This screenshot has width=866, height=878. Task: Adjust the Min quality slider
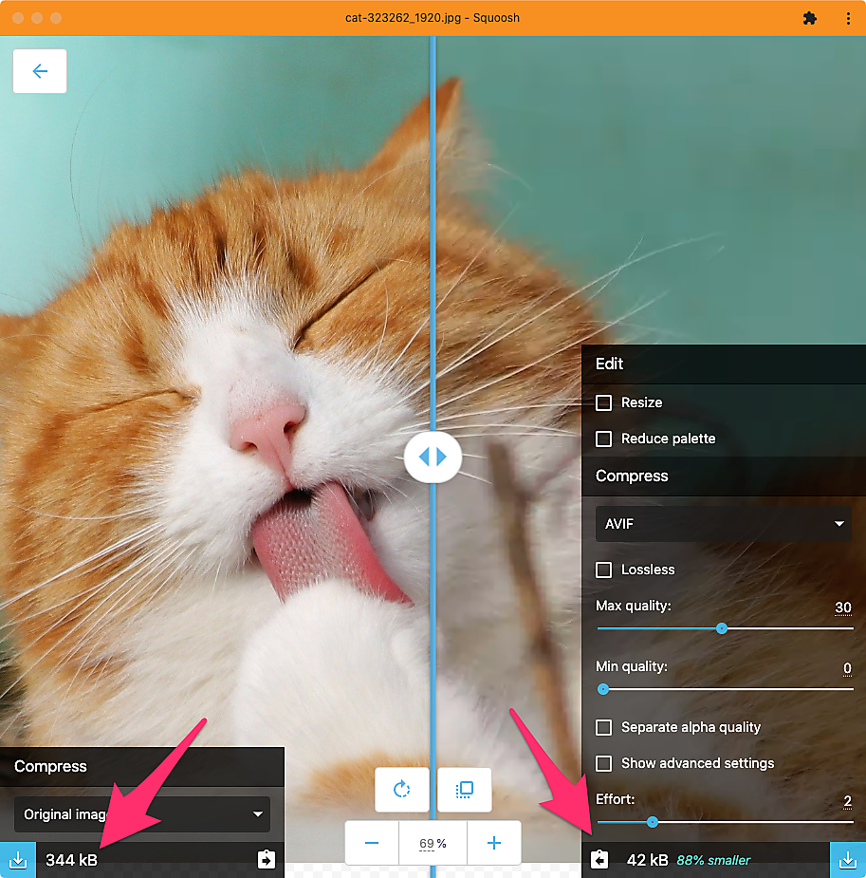(725, 689)
